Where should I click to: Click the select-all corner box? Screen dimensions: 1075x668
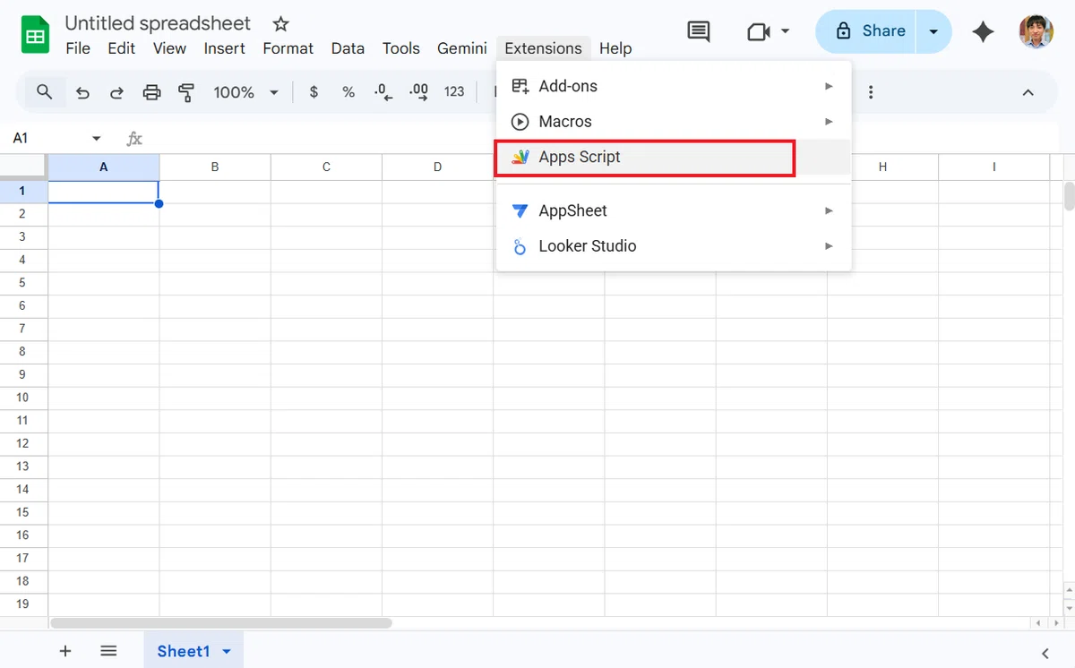coord(22,167)
